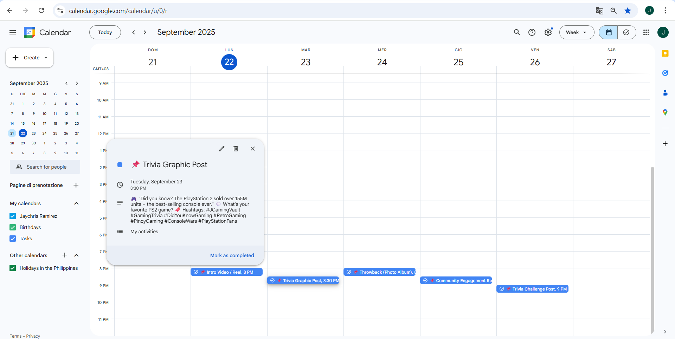This screenshot has height=339, width=675.
Task: Open the calendar search icon
Action: click(517, 32)
